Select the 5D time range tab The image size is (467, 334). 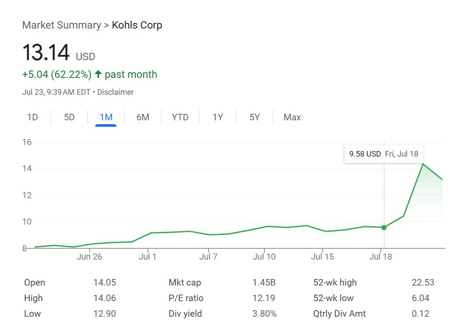click(x=69, y=117)
